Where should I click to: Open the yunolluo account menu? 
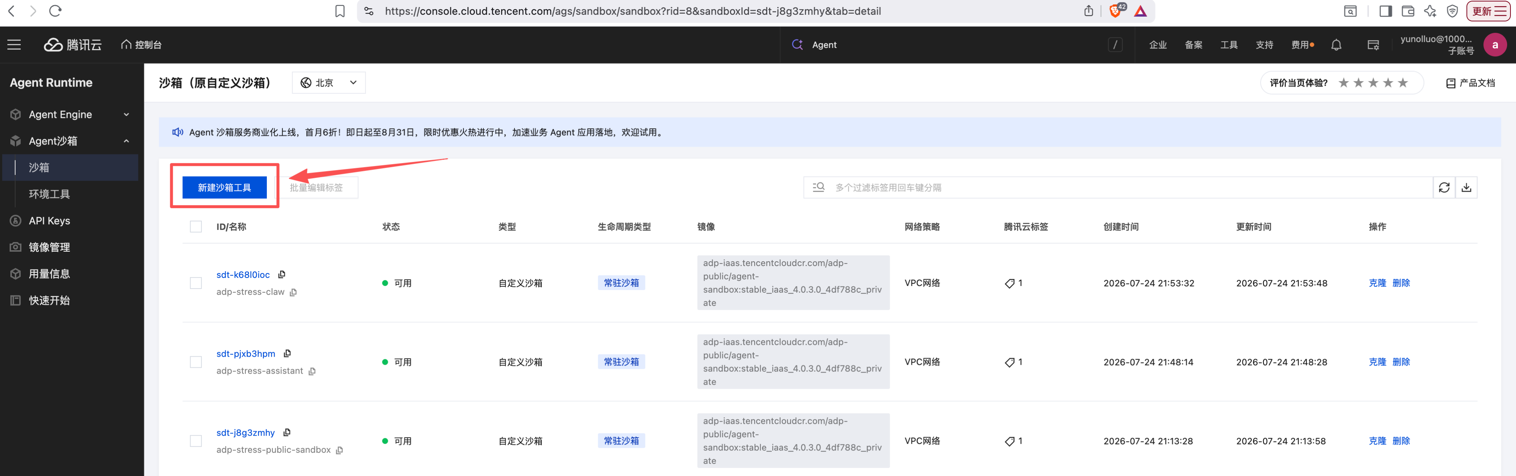[1436, 45]
